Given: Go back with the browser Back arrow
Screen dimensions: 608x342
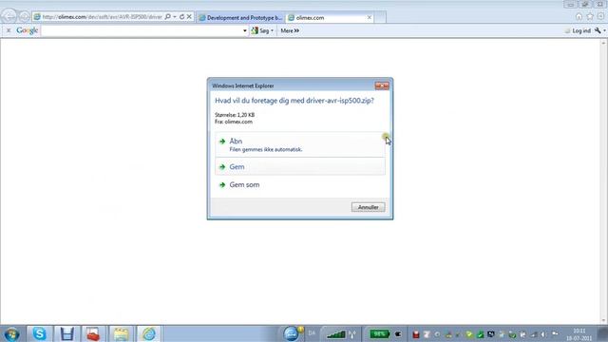Looking at the screenshot, I should click(x=9, y=17).
